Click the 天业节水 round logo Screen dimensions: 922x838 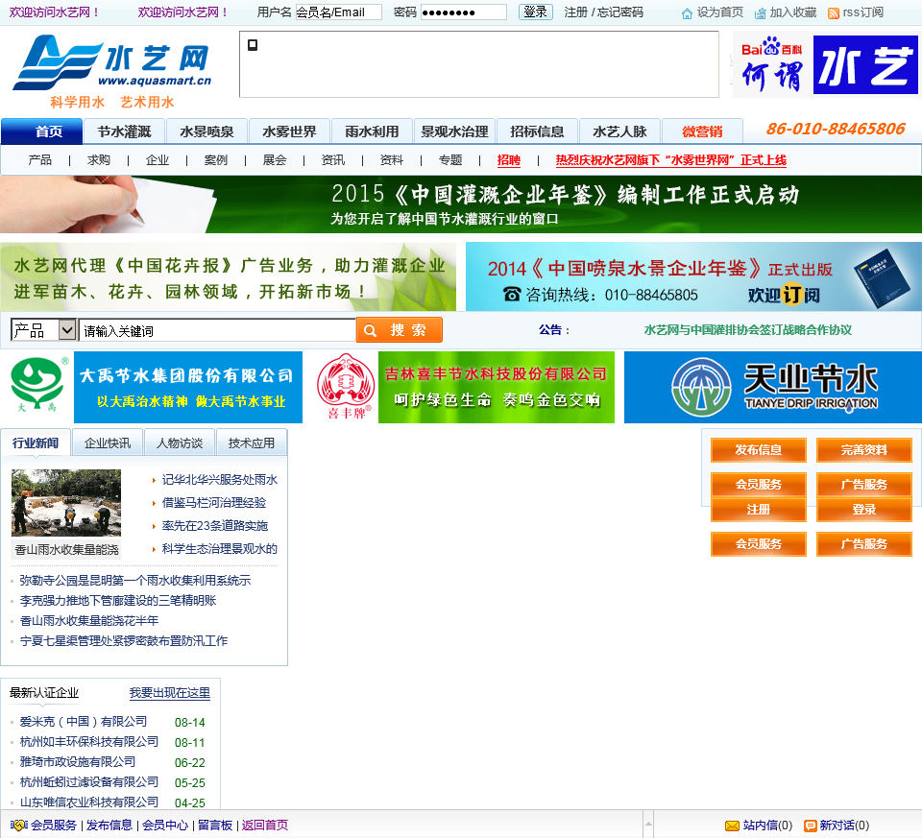point(701,387)
